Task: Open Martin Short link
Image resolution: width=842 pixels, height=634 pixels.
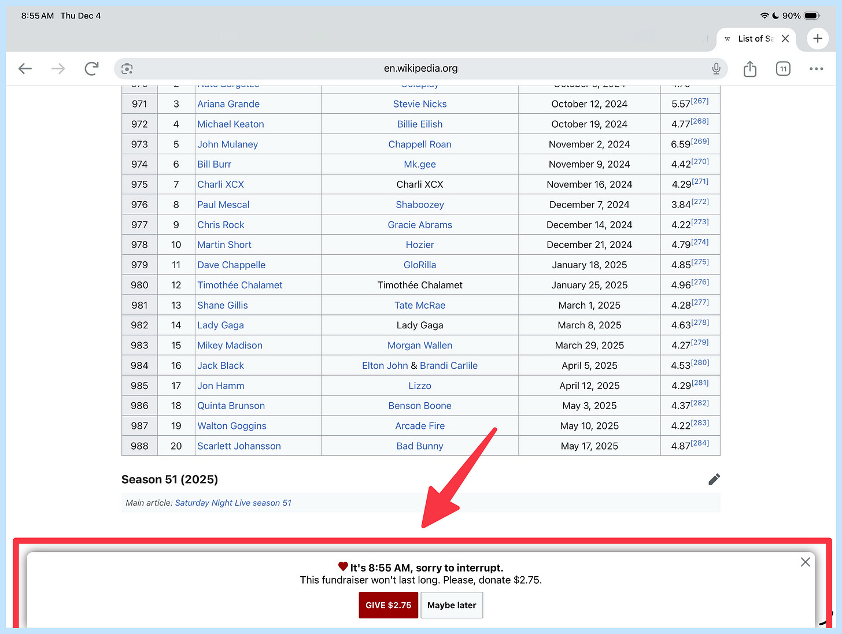Action: [224, 244]
